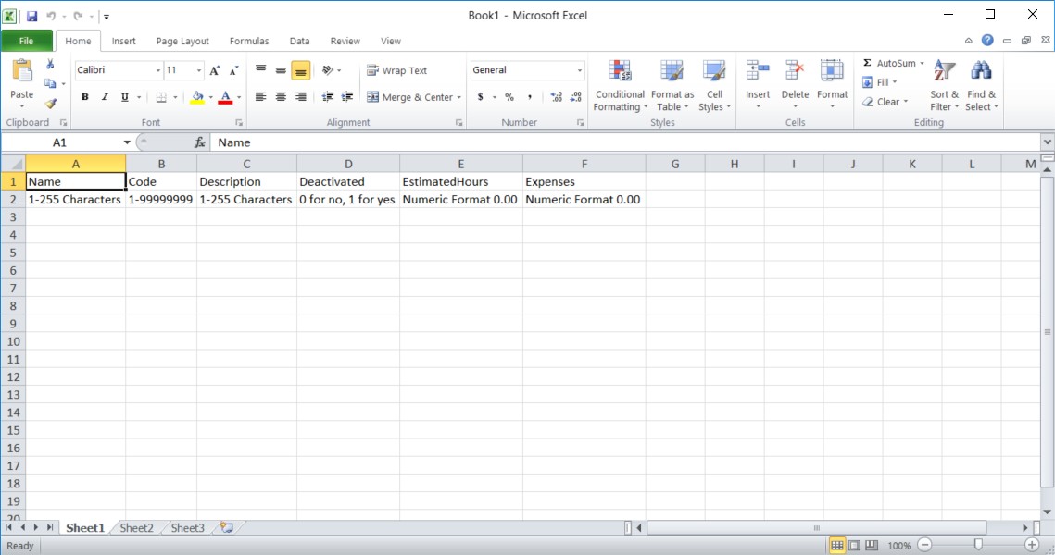1055x555 pixels.
Task: Switch to the Insert tab
Action: 124,41
